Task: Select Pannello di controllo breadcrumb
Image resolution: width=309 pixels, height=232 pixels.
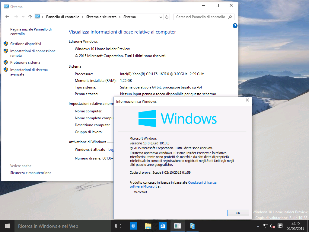Action: point(63,17)
